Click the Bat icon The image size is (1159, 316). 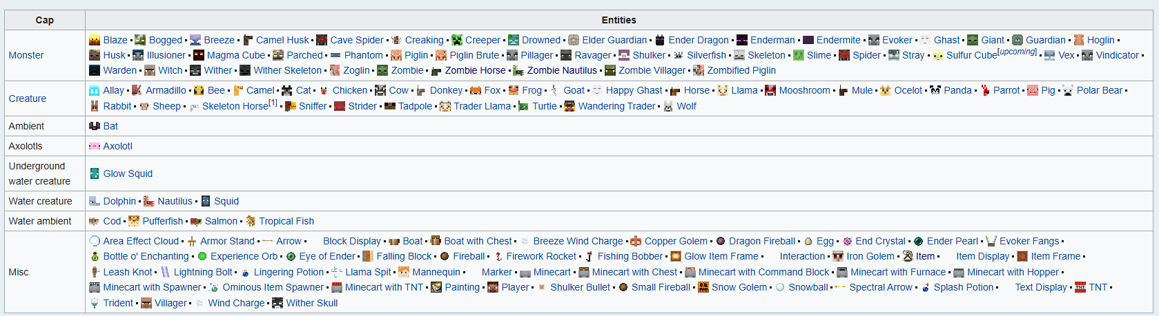(x=95, y=126)
